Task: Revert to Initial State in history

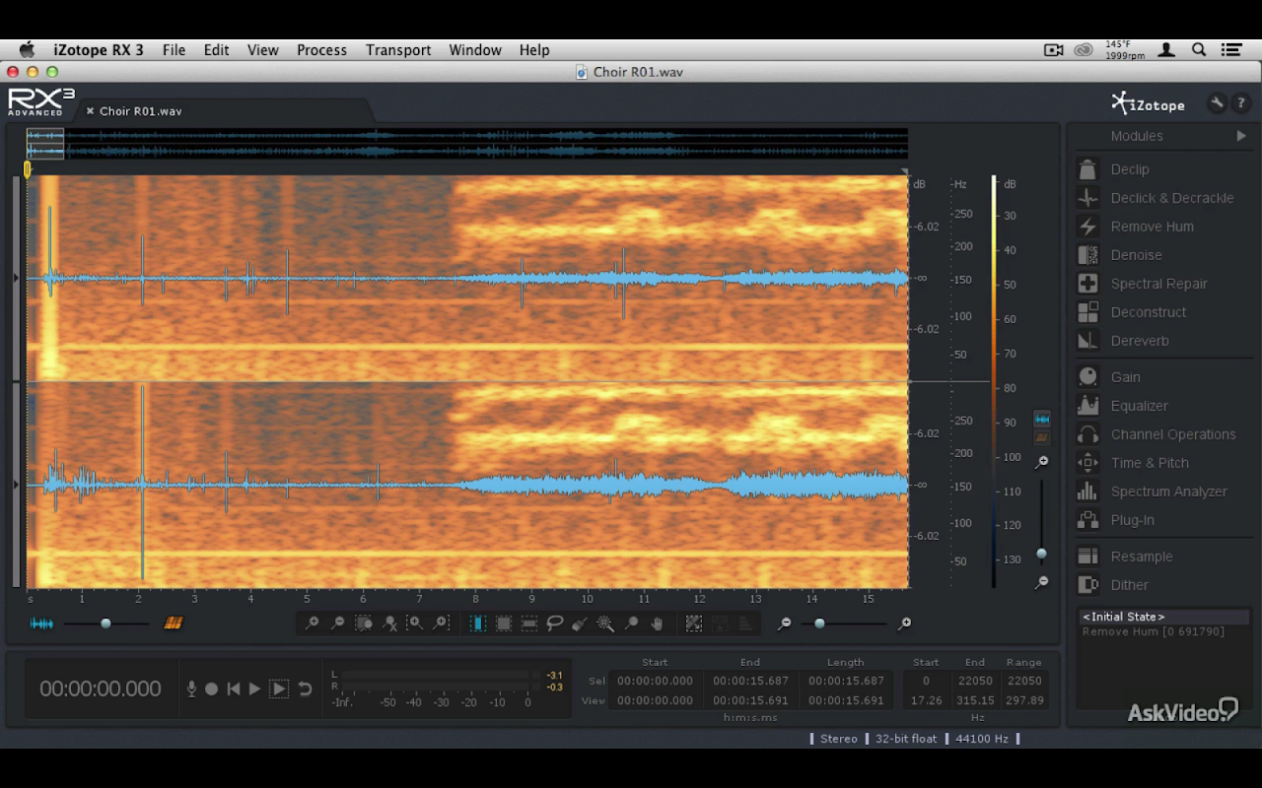Action: pos(1124,617)
